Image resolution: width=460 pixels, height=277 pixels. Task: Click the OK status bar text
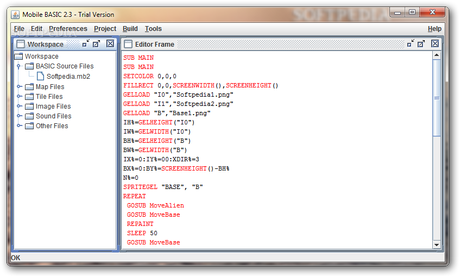[x=16, y=257]
